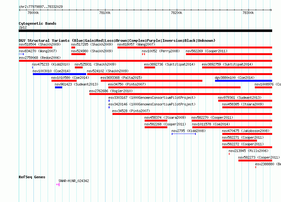This screenshot has height=202, width=281.
Task: Select esv3303167 1000GenomesConsortiumPilotProject label
Action: [152, 98]
